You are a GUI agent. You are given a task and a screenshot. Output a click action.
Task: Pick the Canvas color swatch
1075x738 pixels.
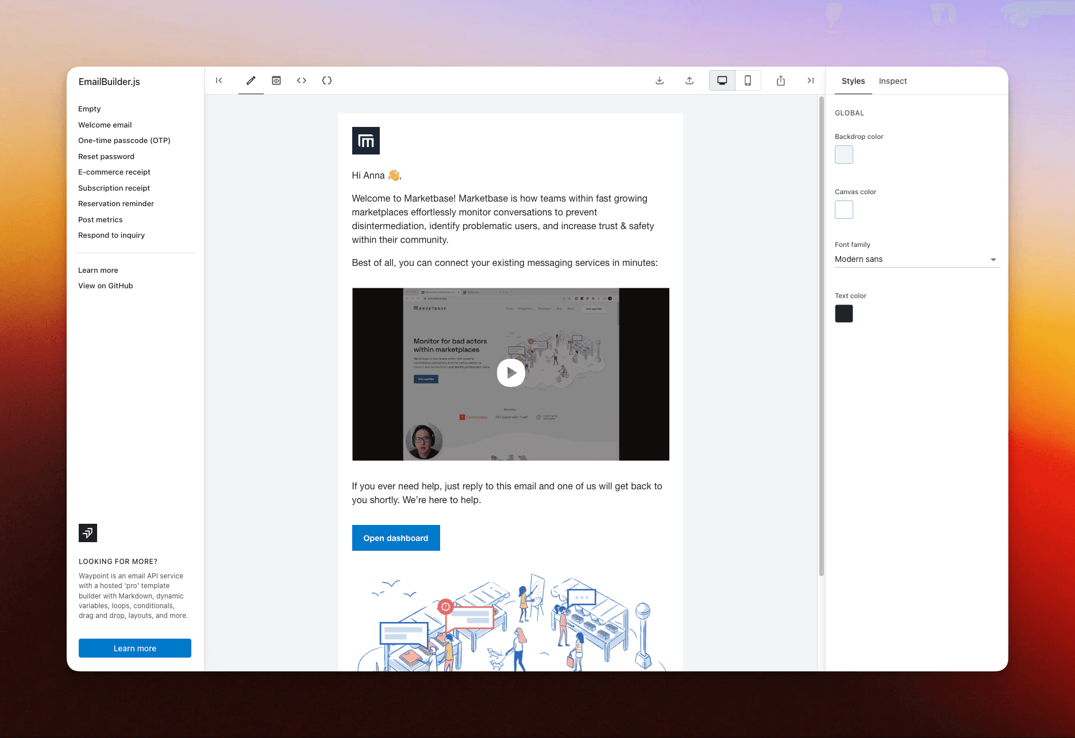point(844,210)
